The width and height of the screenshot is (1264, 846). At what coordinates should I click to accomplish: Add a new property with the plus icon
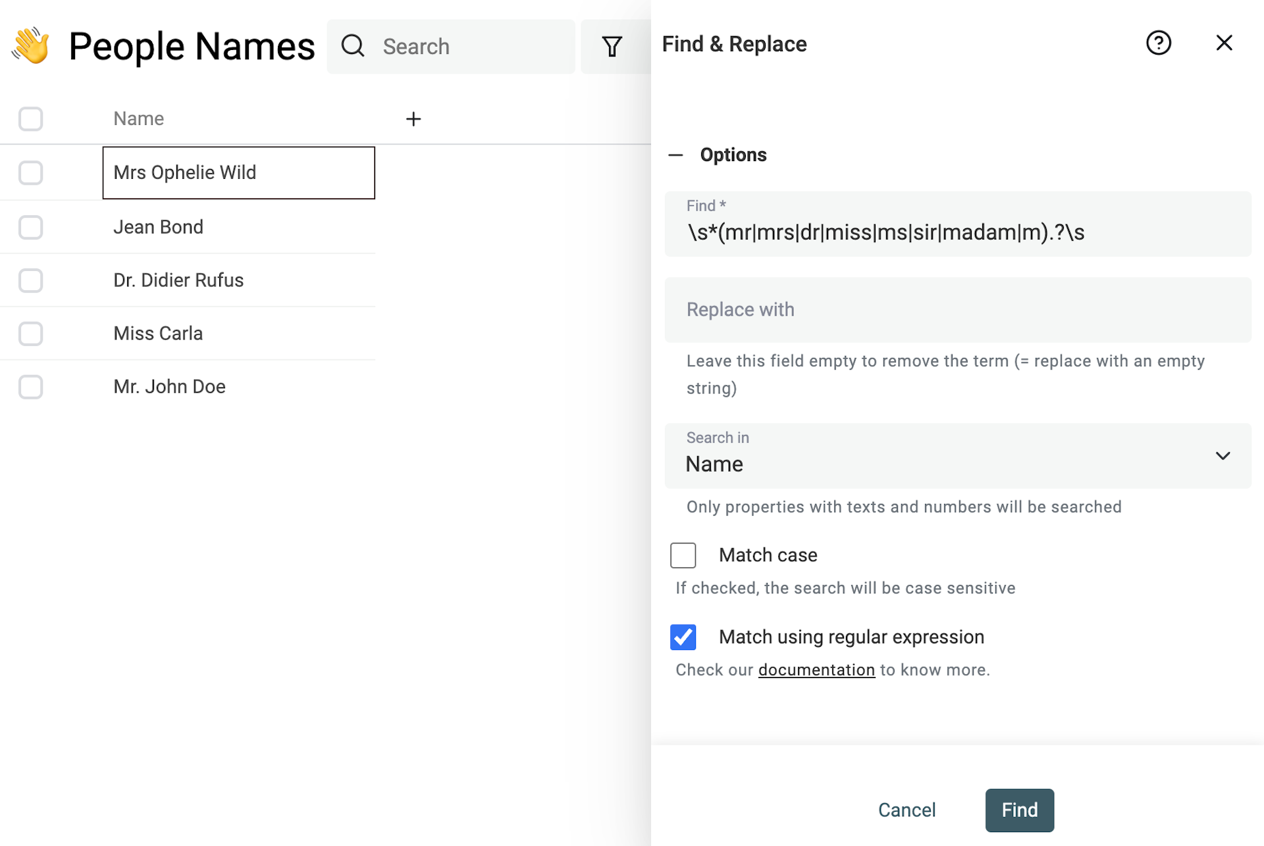click(413, 118)
